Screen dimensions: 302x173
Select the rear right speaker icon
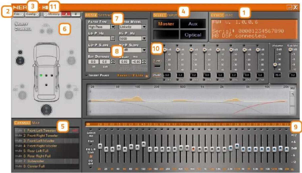coord(69,94)
